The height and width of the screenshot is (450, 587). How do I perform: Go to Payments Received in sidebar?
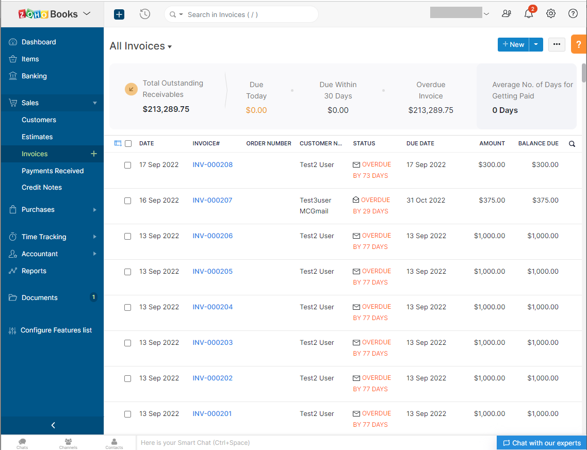(x=53, y=171)
